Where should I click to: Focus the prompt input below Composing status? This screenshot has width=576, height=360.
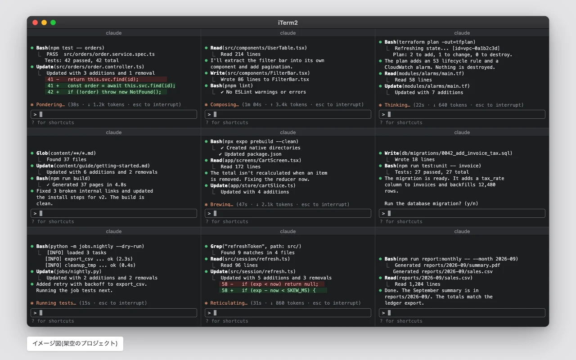click(288, 114)
